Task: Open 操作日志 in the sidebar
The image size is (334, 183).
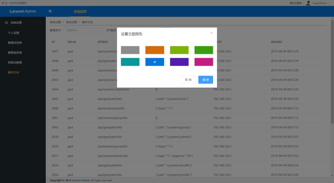Action: point(14,72)
